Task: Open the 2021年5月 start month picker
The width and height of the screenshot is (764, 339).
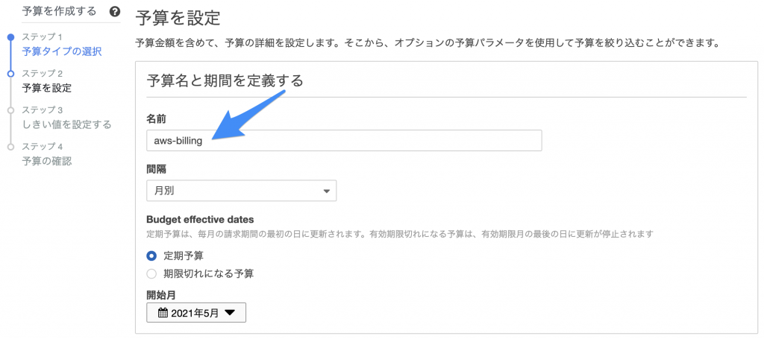Action: [196, 313]
